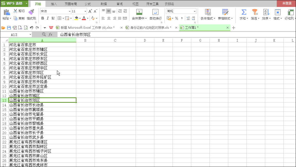Click the Filter (筛选) funnel icon
Viewport: 296px width, 167px height.
point(255,12)
